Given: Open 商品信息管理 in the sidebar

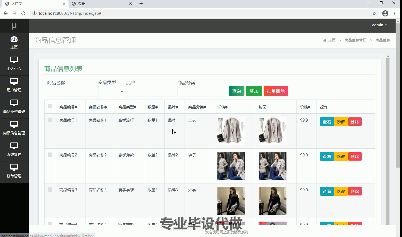Looking at the screenshot, I should (14, 129).
